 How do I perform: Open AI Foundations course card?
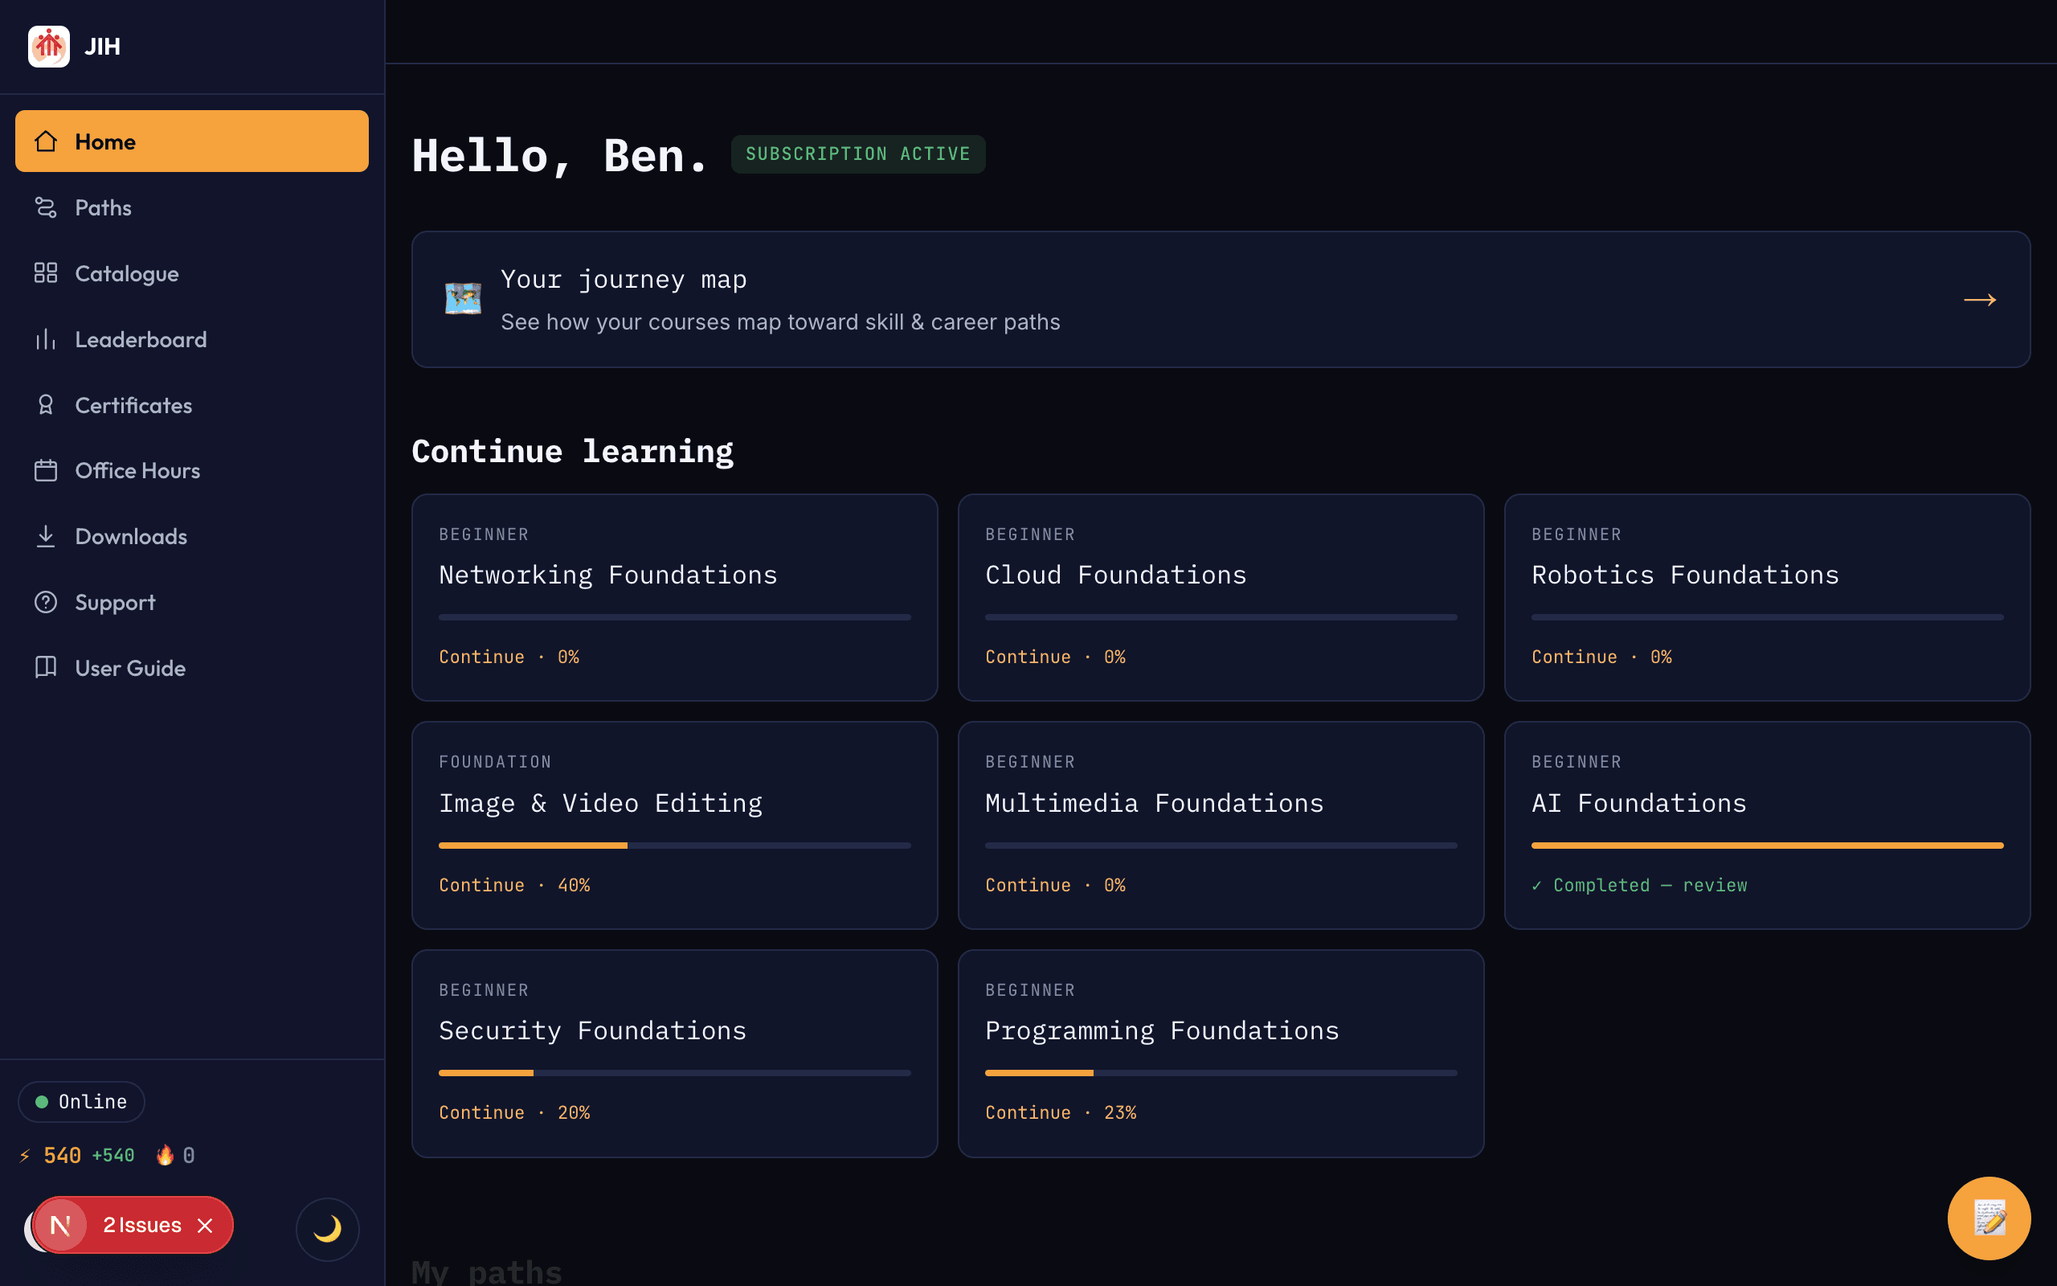[1767, 825]
